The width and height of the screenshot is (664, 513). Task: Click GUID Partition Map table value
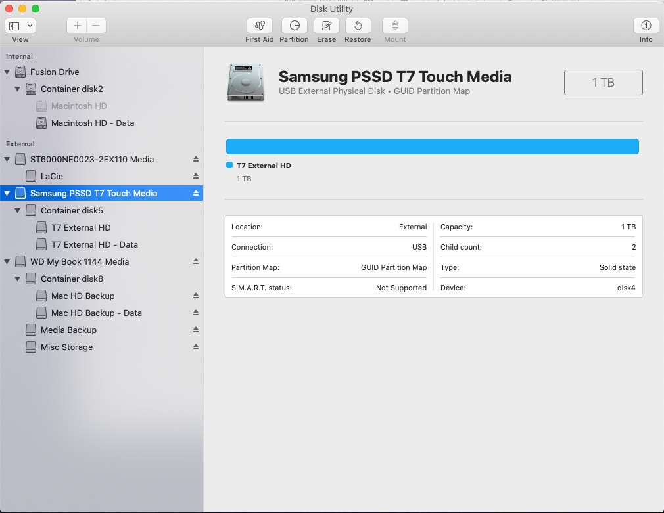394,267
